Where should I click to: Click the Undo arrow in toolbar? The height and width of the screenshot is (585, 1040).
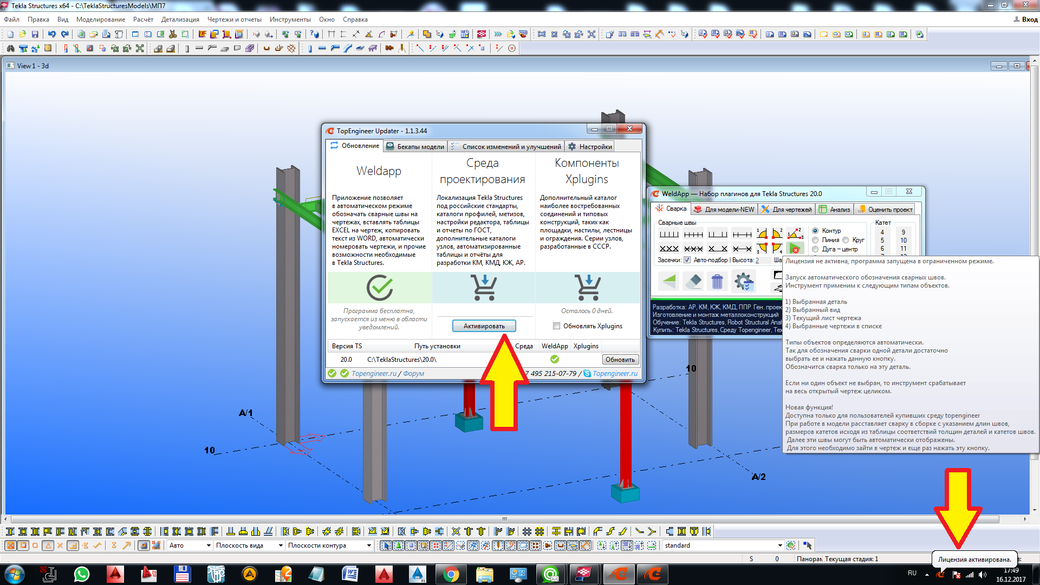[x=52, y=34]
